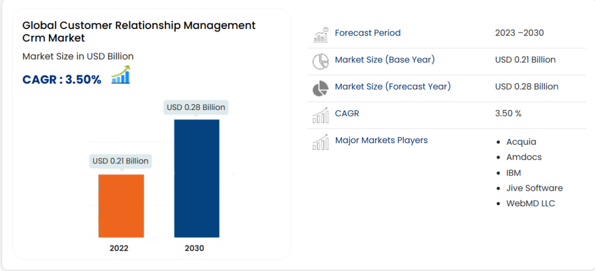
Task: Click the Global Customer Relationship Management chart title
Action: coord(139,32)
